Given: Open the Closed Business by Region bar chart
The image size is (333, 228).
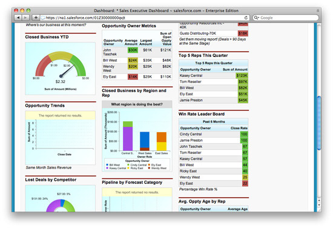Looking at the screenshot, I should [x=137, y=136].
